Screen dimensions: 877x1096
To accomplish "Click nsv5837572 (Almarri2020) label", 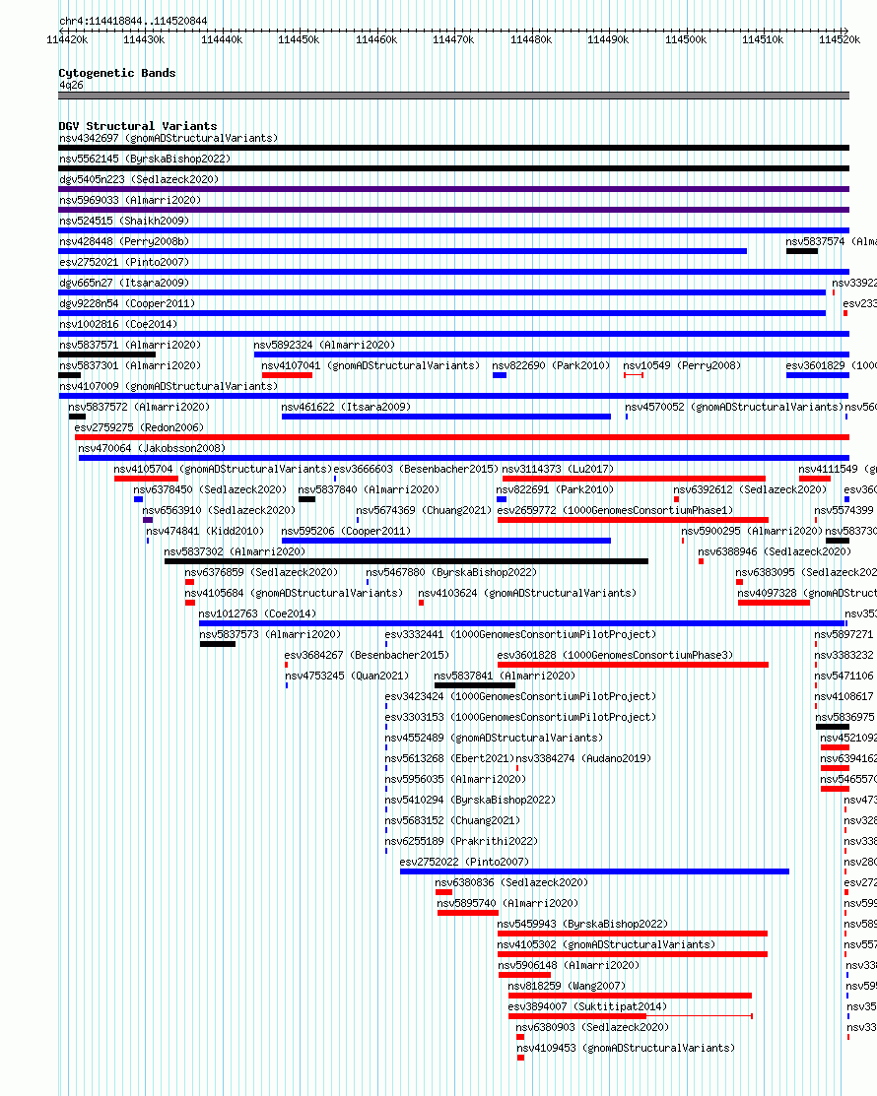I will click(139, 407).
